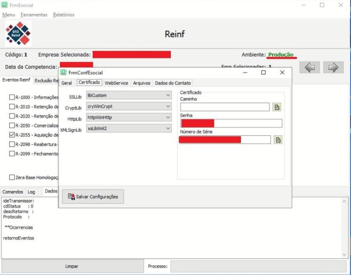Open the Menu menu

click(x=8, y=15)
